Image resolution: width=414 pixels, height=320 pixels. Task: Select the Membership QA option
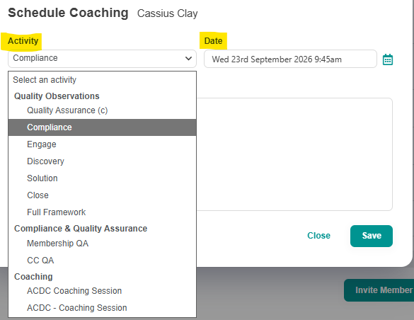point(102,243)
